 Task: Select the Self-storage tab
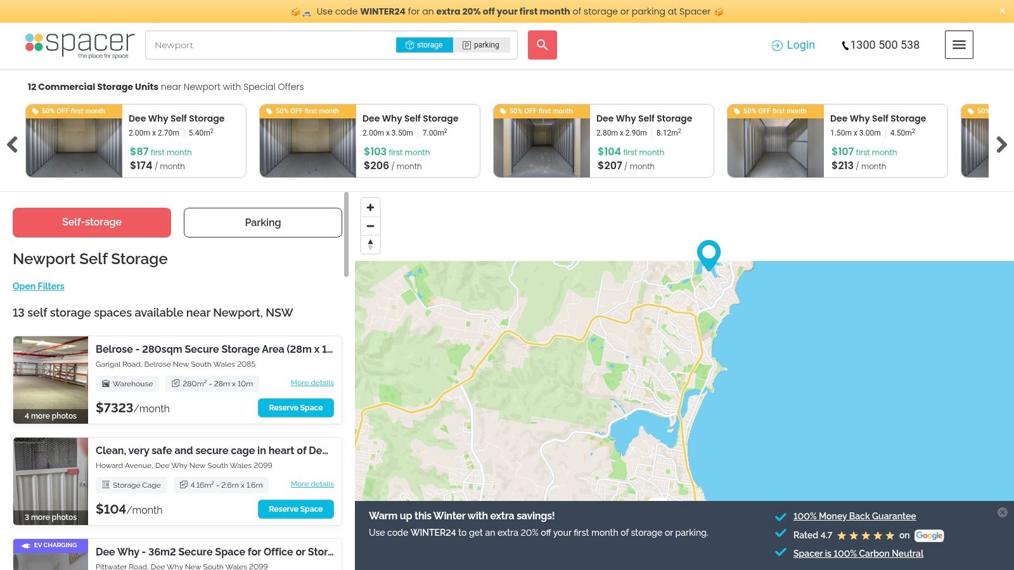click(92, 222)
